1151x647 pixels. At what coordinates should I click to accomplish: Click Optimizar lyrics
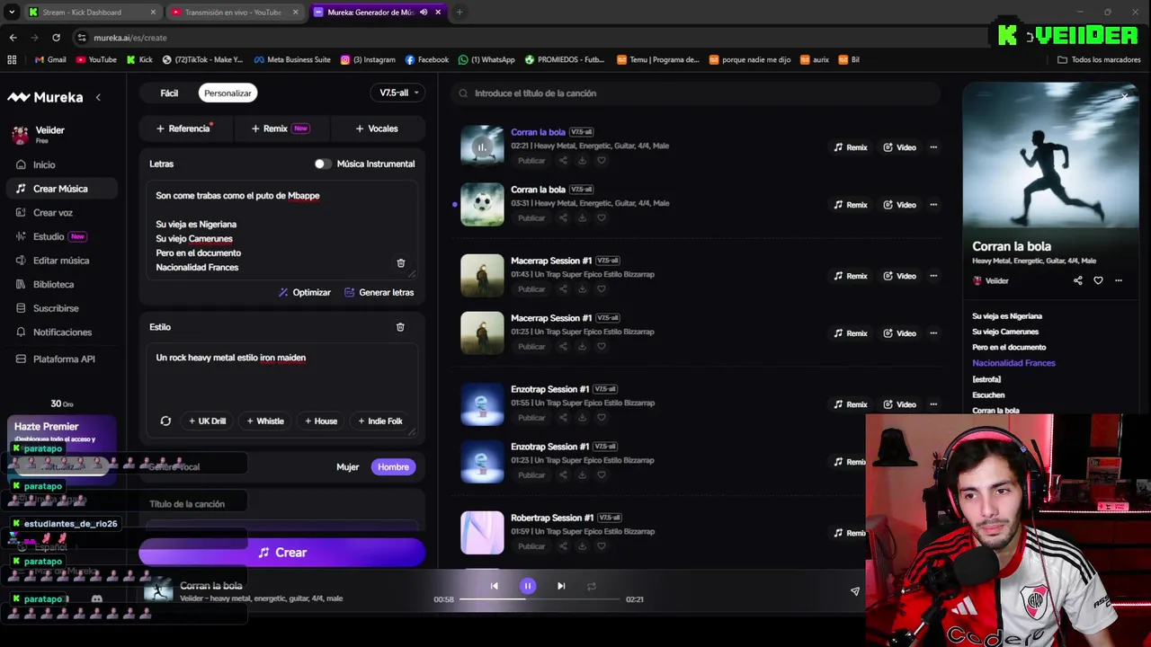point(305,292)
